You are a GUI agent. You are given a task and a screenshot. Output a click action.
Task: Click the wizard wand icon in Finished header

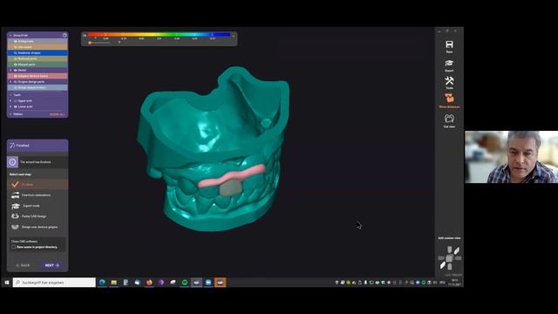(12, 146)
